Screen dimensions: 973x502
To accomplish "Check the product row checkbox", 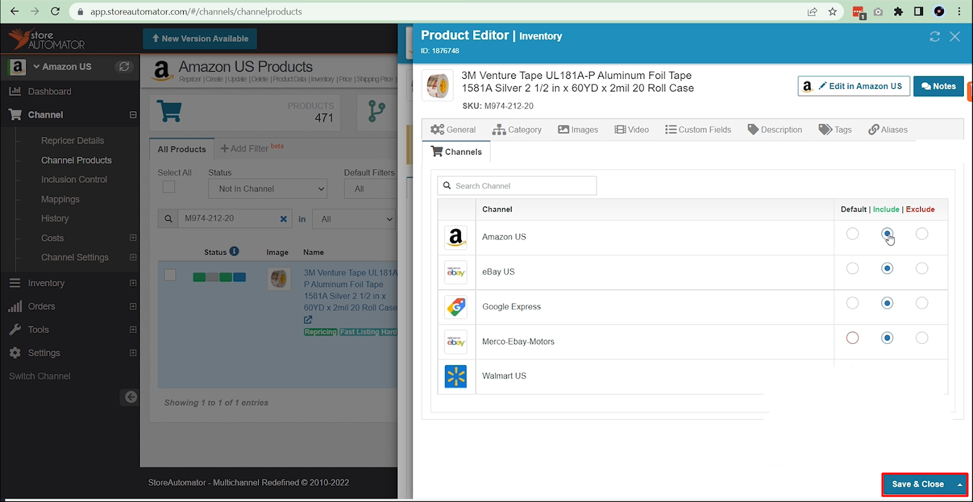I will click(170, 275).
